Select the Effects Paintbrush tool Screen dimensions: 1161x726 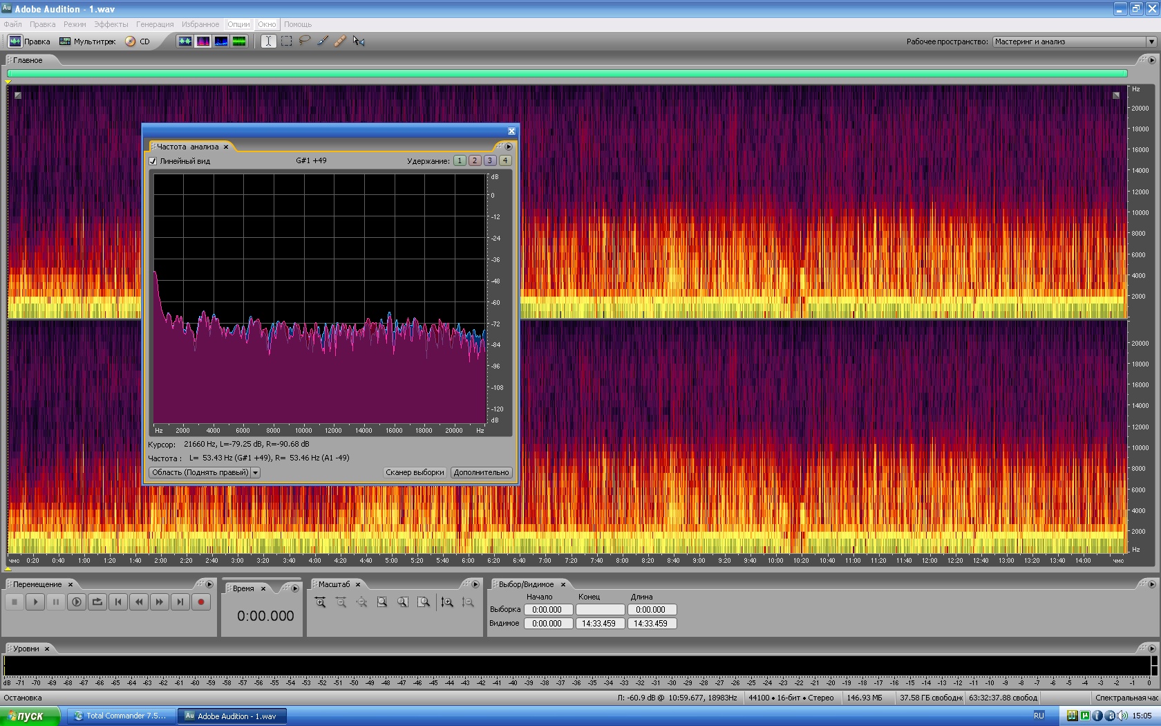pyautogui.click(x=323, y=41)
